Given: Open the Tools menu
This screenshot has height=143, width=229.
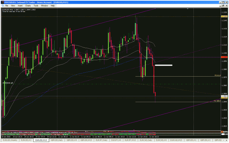Looking at the screenshot, I should point(36,6).
